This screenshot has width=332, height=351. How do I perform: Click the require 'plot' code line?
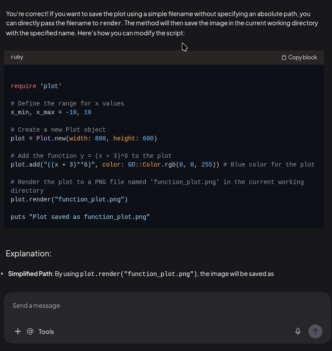[36, 86]
